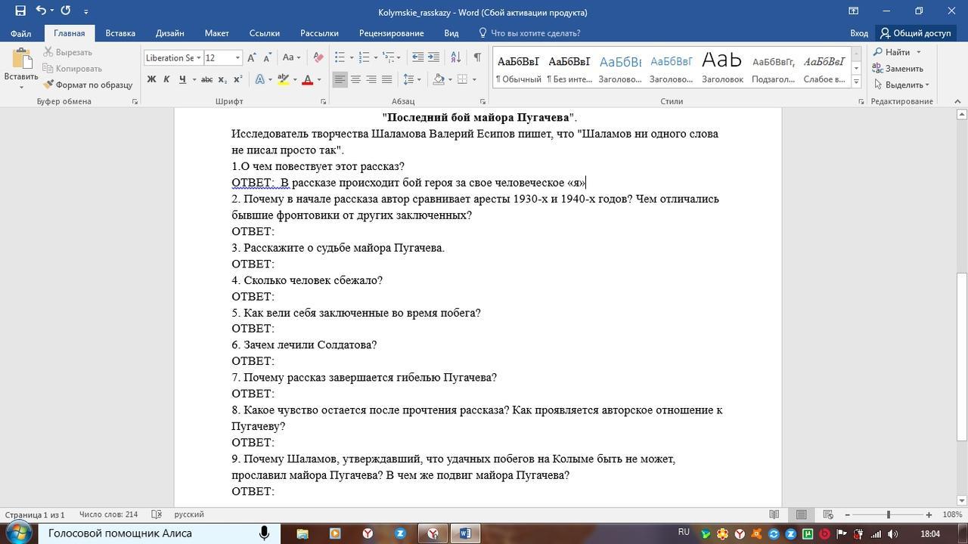Screen dimensions: 968x544
Task: Switch to Print Layout view in status bar
Action: click(801, 515)
